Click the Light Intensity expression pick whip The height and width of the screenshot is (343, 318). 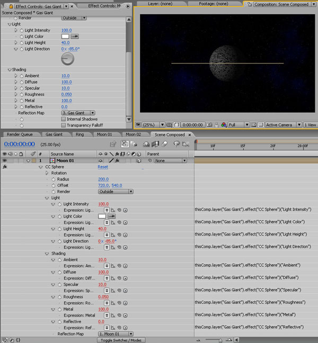coord(119,210)
